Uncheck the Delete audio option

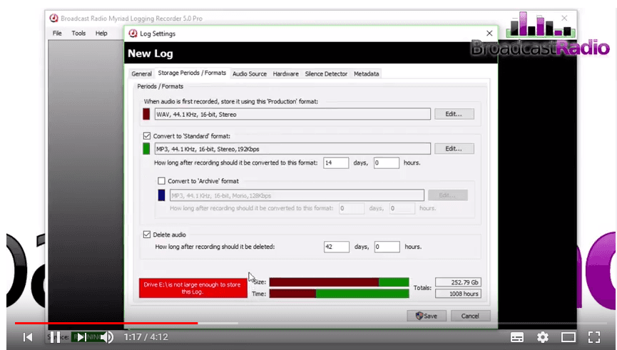pos(147,235)
